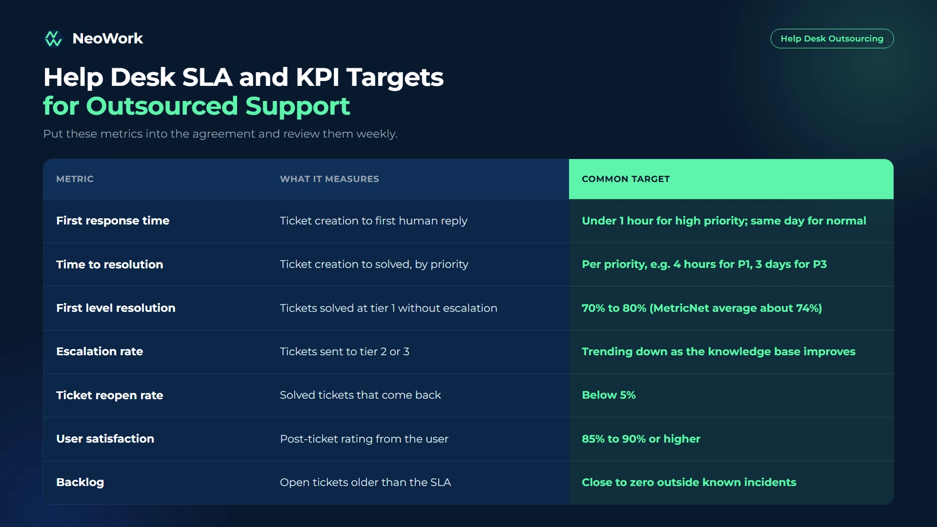Open the Help Desk Outsourcing pill button

point(832,39)
